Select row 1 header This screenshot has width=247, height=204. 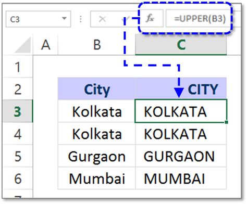(18, 67)
